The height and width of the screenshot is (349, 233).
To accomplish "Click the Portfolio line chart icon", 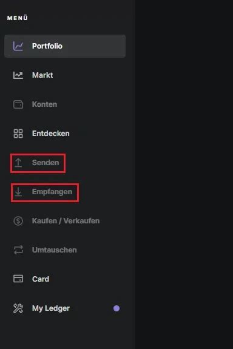I will (x=18, y=46).
